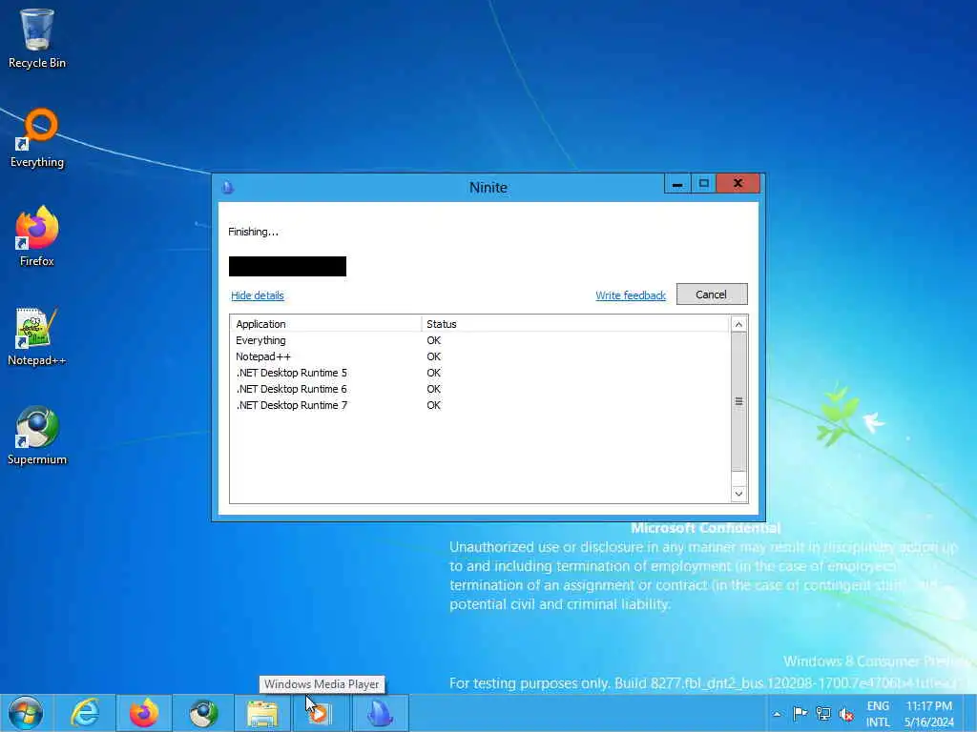
Task: Open the network tray icon
Action: (x=823, y=713)
